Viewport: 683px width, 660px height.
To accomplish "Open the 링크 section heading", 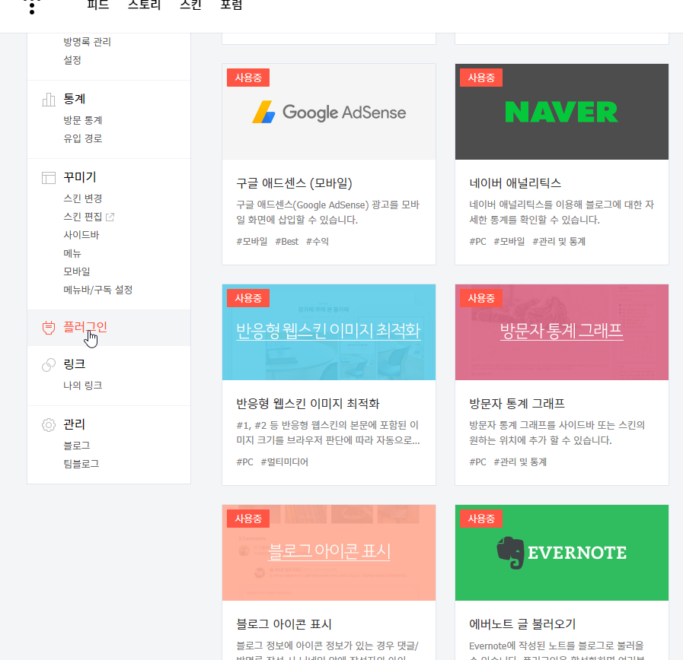I will pyautogui.click(x=75, y=363).
